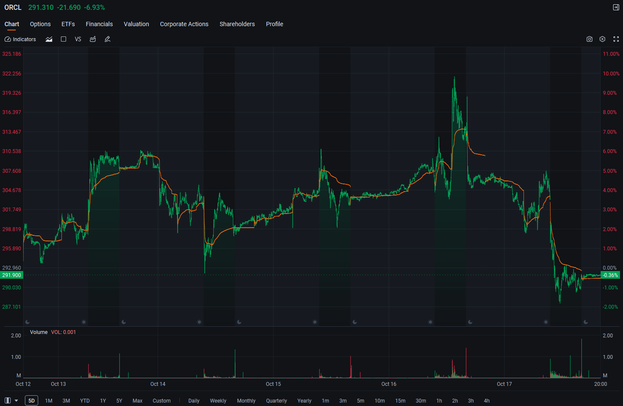Switch to the Chart tab
Image resolution: width=623 pixels, height=406 pixels.
coord(12,24)
